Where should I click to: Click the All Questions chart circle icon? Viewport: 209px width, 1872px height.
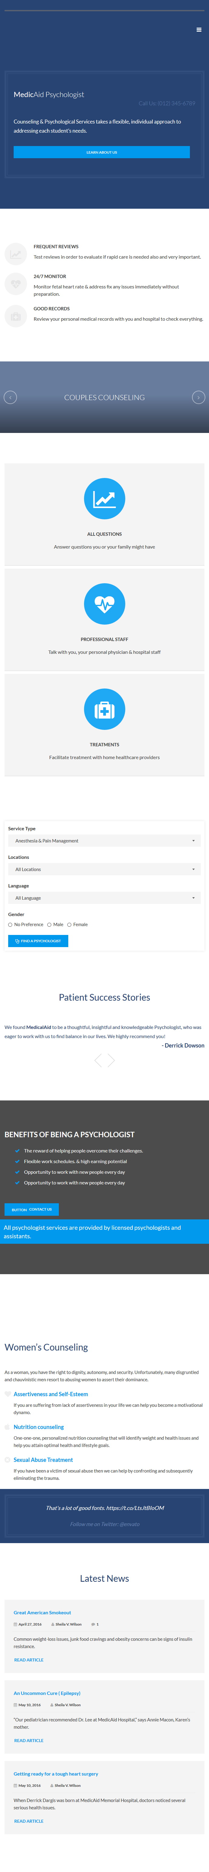coord(104,499)
